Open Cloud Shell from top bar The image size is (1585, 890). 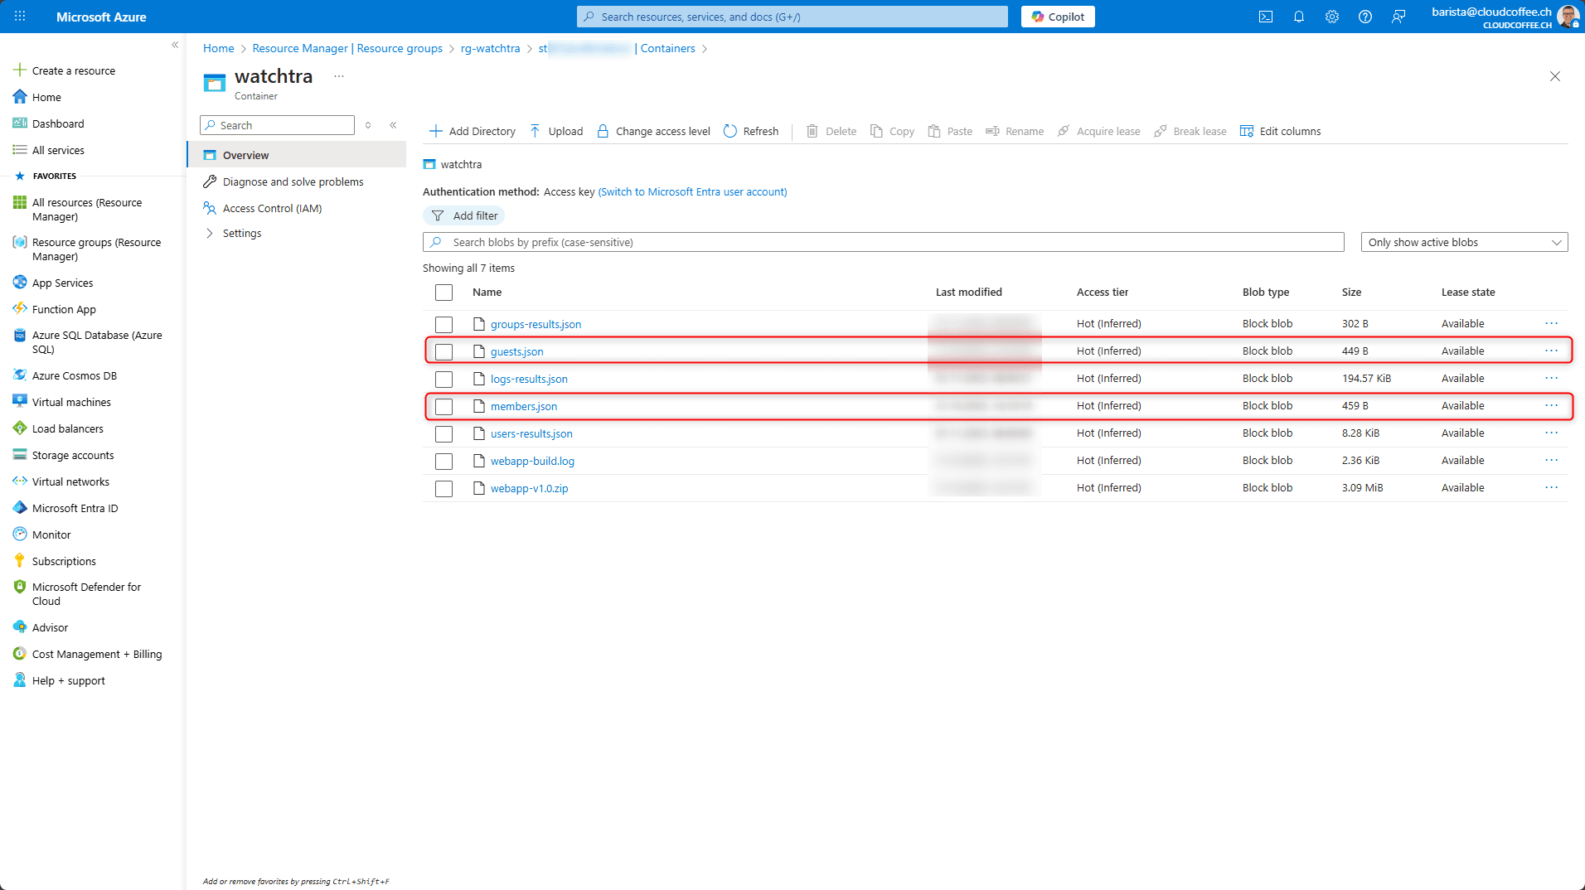(1266, 17)
